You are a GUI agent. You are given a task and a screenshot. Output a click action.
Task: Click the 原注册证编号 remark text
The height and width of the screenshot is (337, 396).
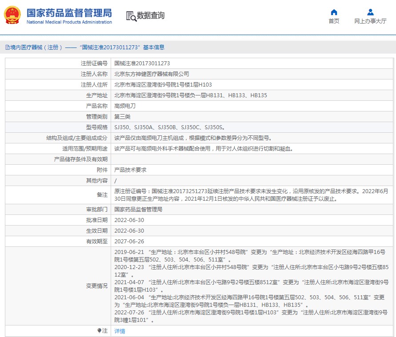(251, 195)
